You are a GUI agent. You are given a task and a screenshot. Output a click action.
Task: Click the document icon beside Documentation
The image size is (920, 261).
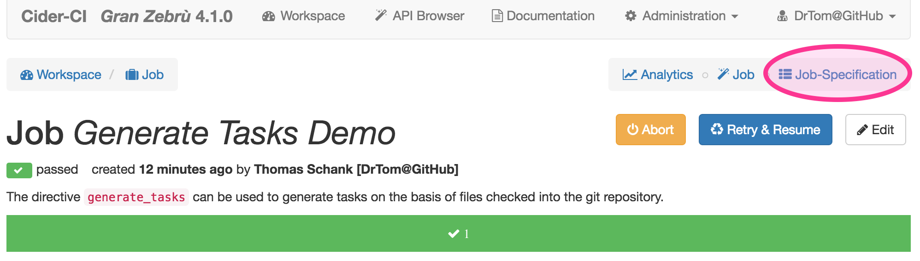pyautogui.click(x=497, y=16)
